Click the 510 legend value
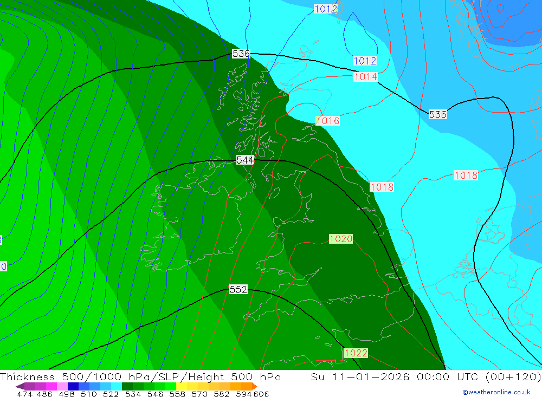Image resolution: width=542 pixels, height=397 pixels. coord(88,394)
